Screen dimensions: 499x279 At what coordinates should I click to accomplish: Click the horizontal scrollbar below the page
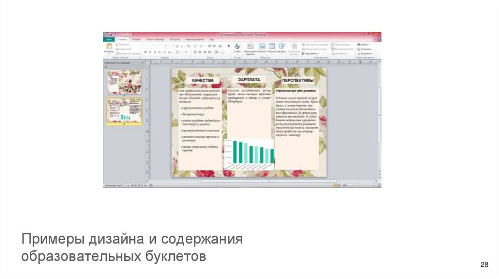(x=269, y=182)
